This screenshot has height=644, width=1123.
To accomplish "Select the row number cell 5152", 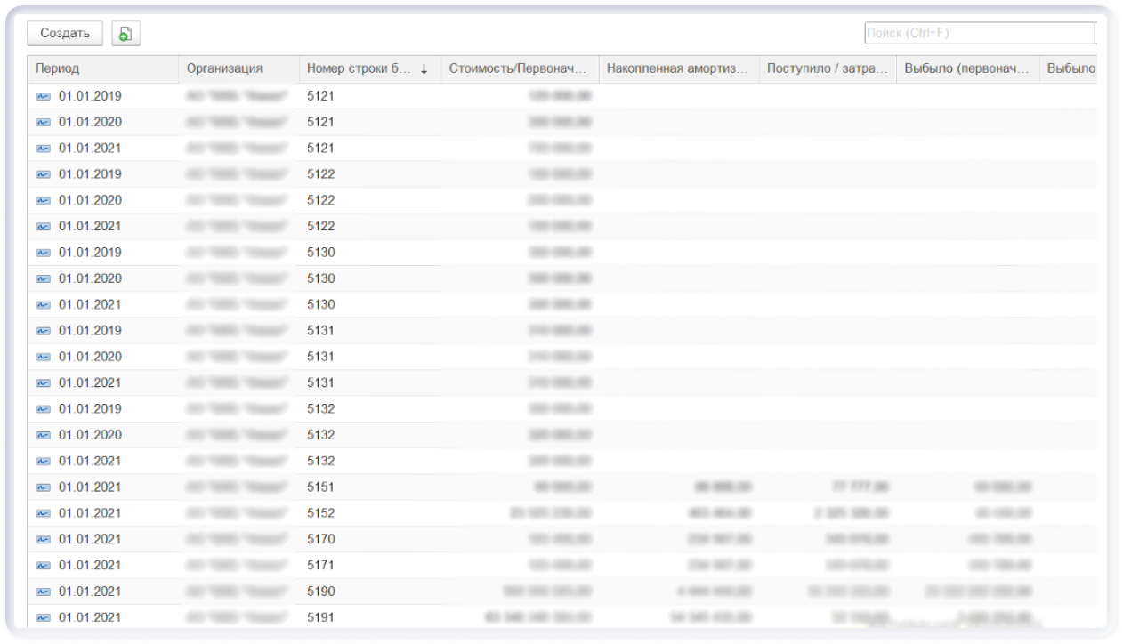I will coord(321,513).
